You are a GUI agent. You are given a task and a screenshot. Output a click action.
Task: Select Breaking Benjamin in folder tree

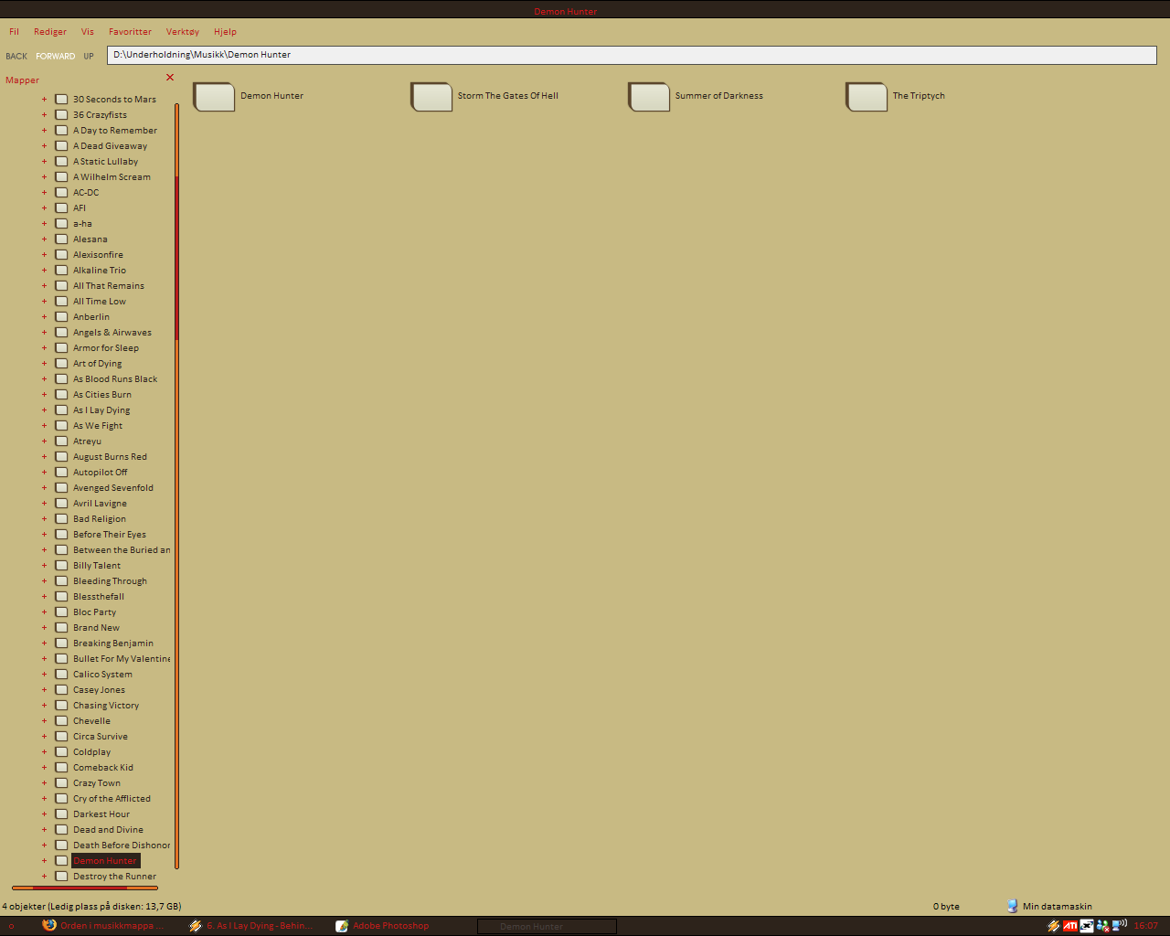point(113,643)
